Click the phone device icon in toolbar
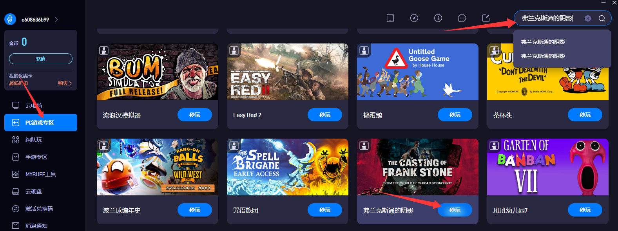Viewport: 618px width, 231px height. click(390, 18)
